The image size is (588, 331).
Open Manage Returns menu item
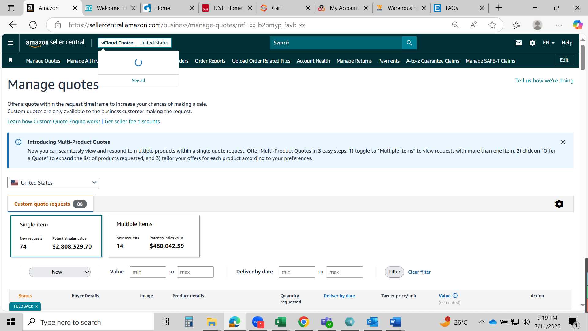(x=354, y=61)
